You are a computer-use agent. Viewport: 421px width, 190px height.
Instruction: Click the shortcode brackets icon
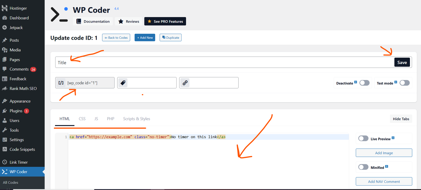pyautogui.click(x=61, y=83)
